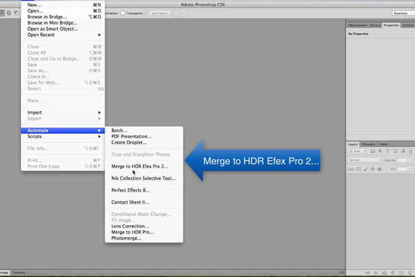Switch to the Layers tab
Image resolution: width=415 pixels, height=277 pixels.
tap(353, 144)
